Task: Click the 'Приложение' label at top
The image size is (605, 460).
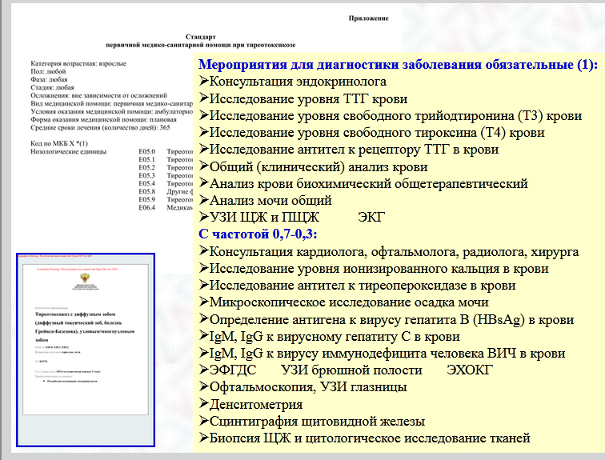Action: [368, 18]
